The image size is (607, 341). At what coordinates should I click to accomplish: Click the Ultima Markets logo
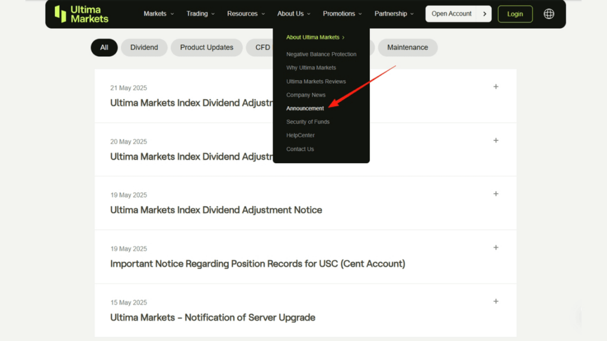[x=82, y=14]
